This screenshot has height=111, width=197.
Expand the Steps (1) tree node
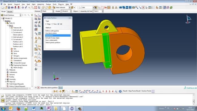(6, 82)
